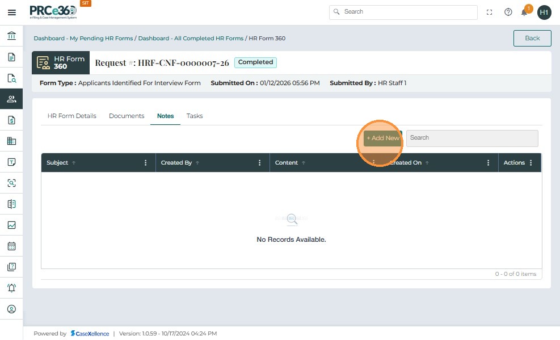This screenshot has width=560, height=340.
Task: Toggle fullscreen mode icon
Action: (489, 12)
